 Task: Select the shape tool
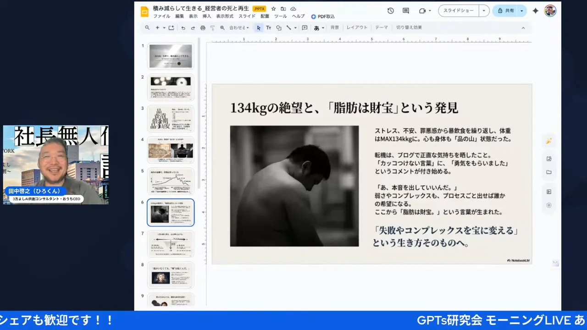[x=279, y=27]
